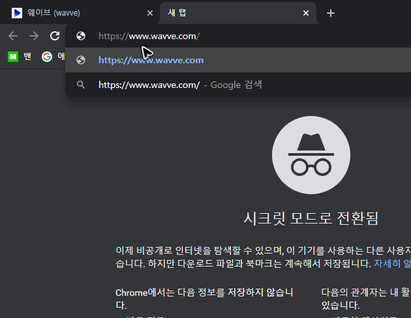Screen dimensions: 411x318
Task: Go forward with the forward arrow
Action: 34,36
